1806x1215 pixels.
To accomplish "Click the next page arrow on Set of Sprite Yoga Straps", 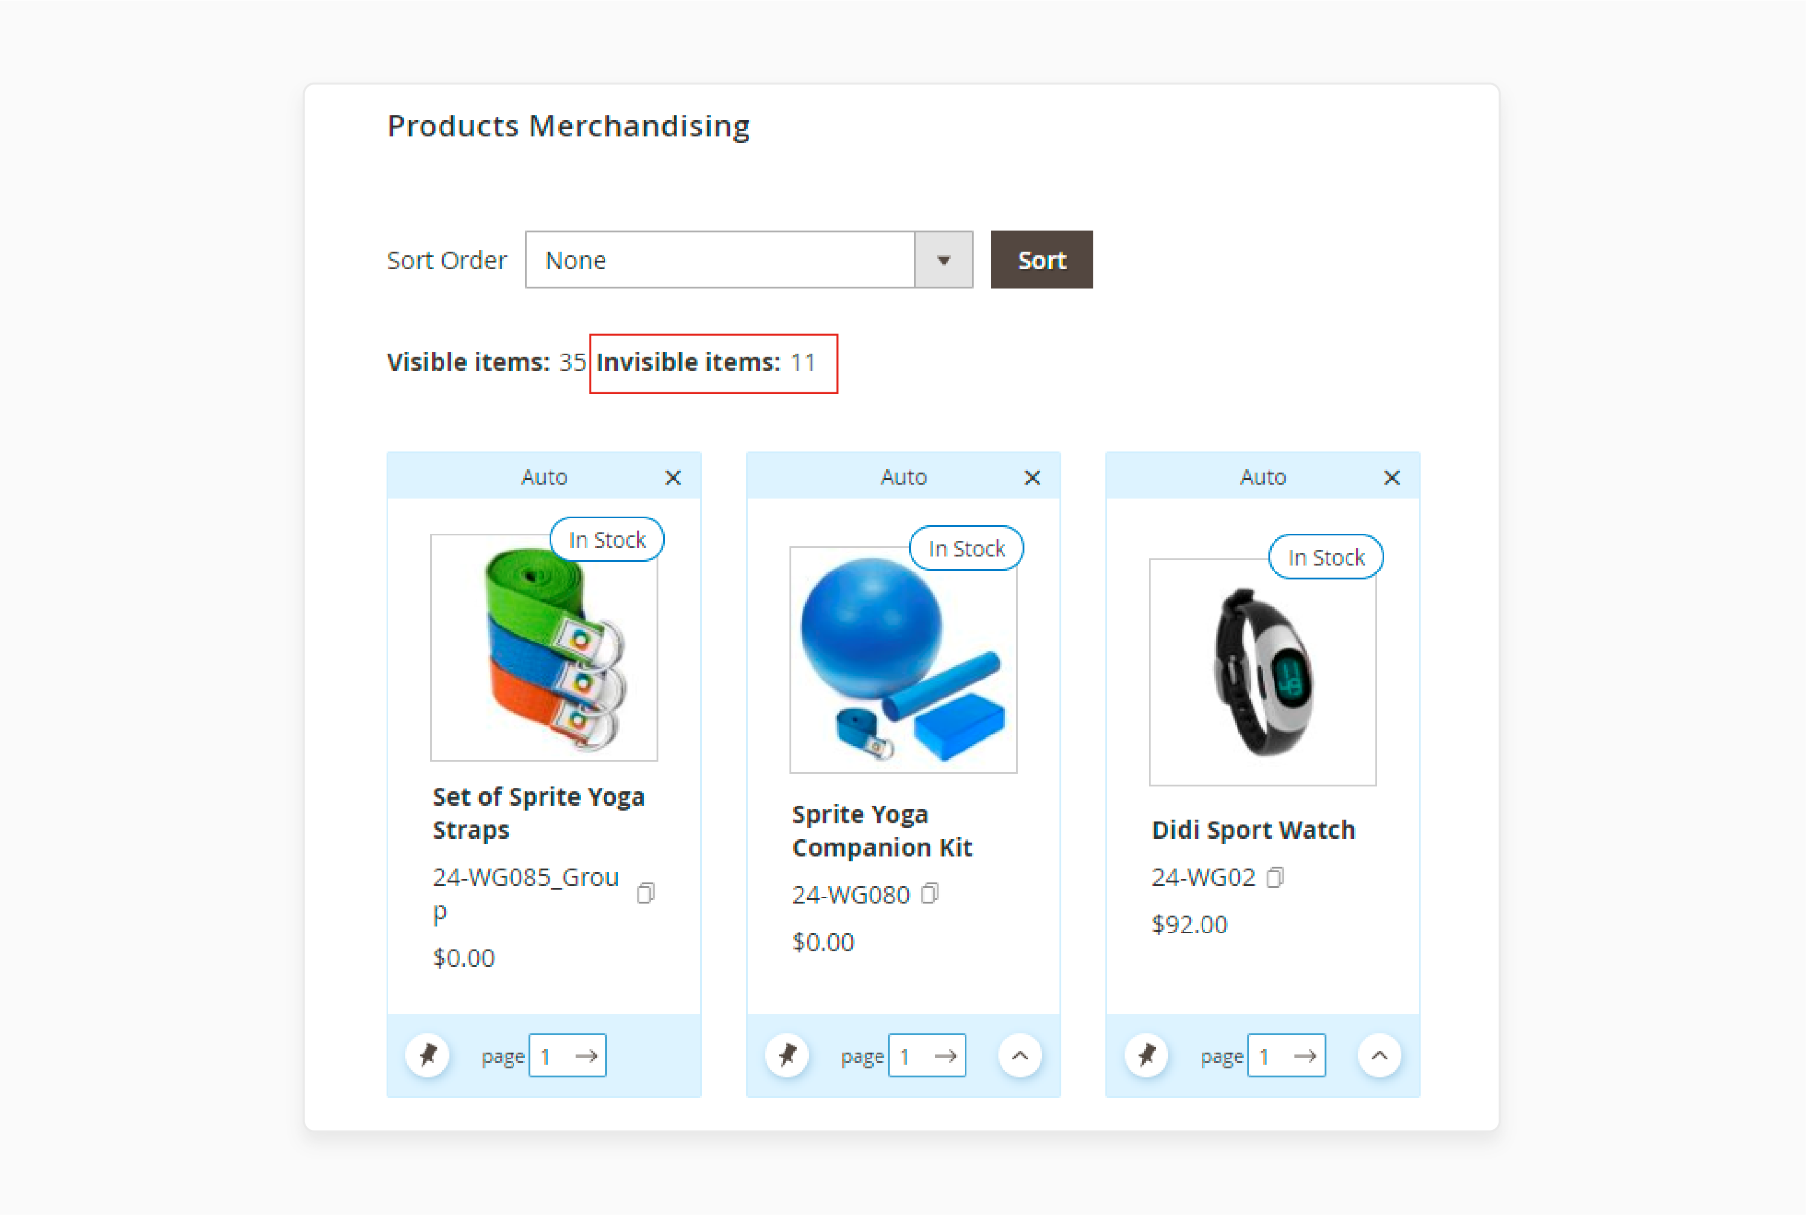I will [582, 1055].
